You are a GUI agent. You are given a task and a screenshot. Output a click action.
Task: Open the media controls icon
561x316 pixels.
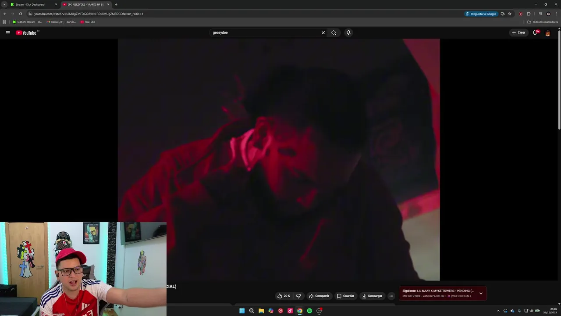540,14
